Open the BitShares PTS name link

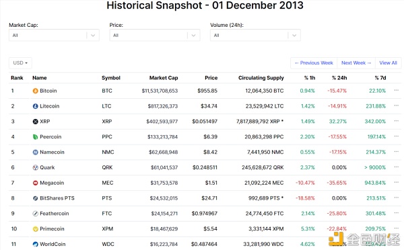tap(57, 198)
